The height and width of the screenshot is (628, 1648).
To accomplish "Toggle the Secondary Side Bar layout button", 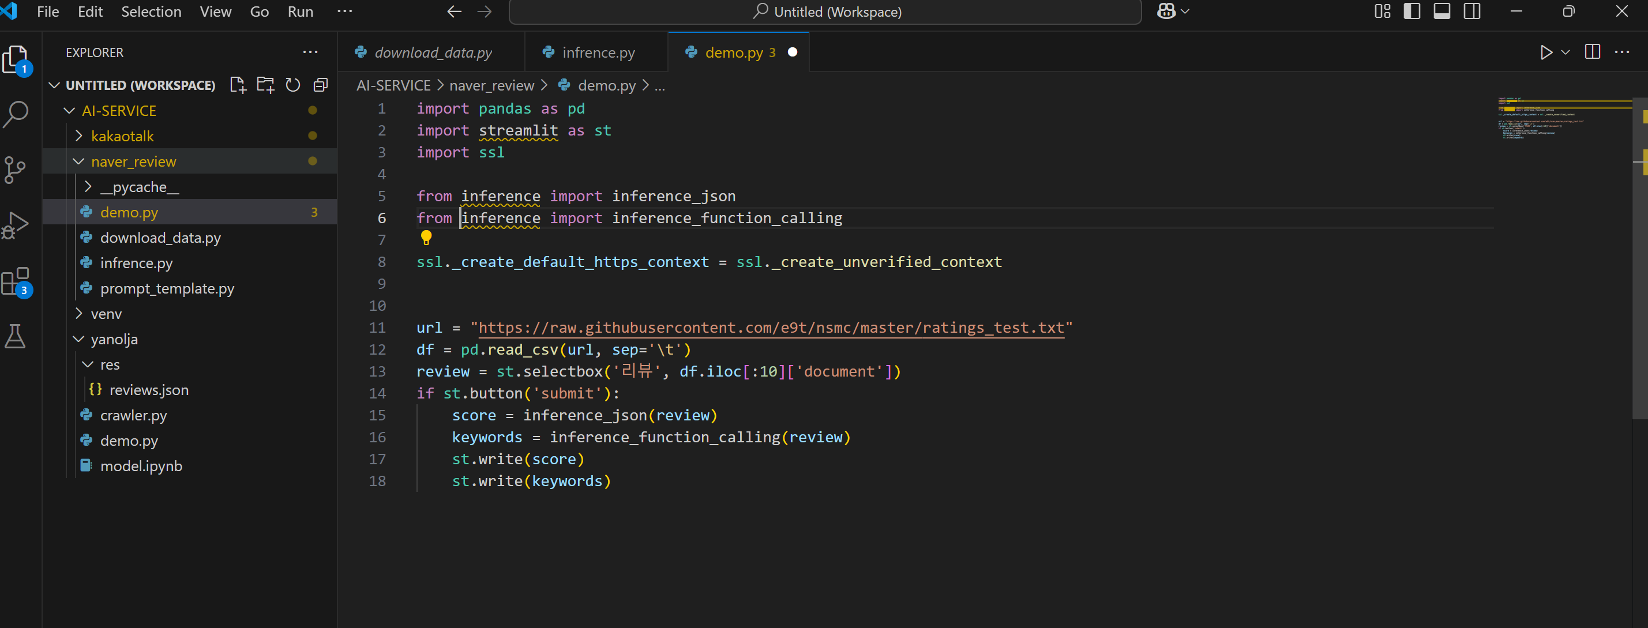I will click(1472, 12).
